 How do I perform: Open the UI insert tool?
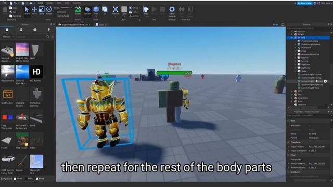point(105,10)
